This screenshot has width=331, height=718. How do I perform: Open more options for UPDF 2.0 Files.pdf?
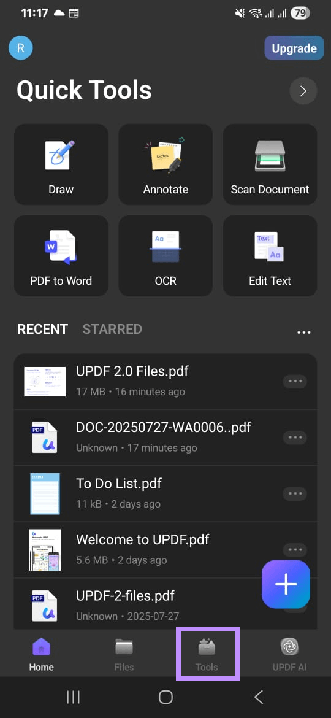click(295, 382)
